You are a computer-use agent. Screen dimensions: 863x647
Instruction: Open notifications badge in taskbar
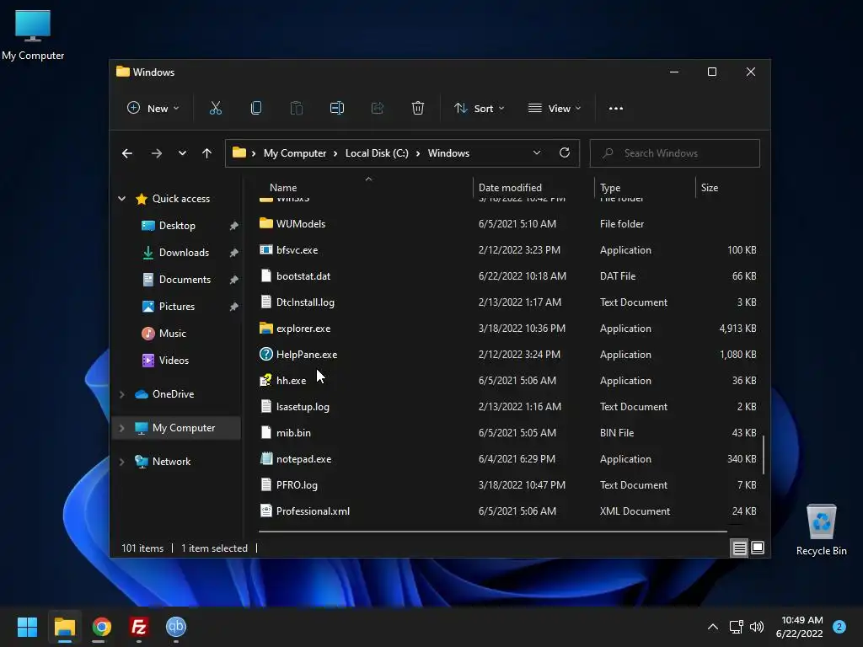tap(839, 627)
